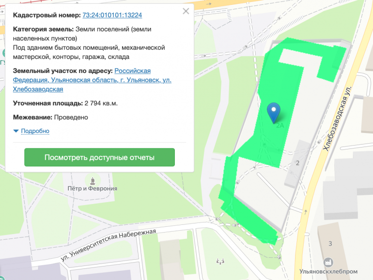Click the playground icon on the map
The height and width of the screenshot is (280, 373).
[x=220, y=261]
